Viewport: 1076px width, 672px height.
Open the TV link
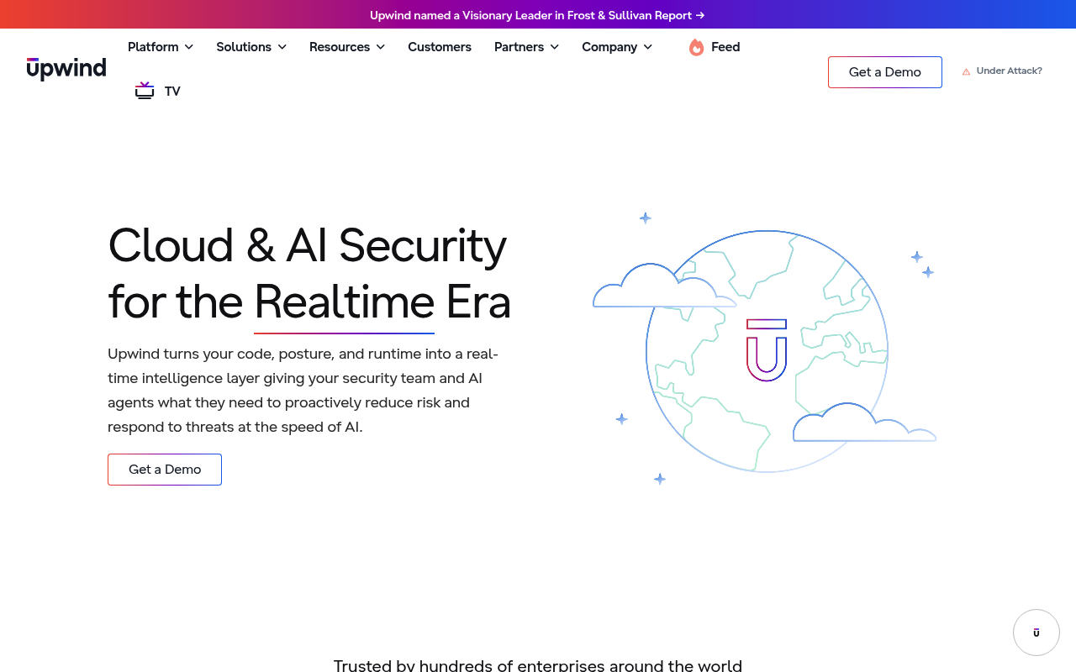pyautogui.click(x=158, y=91)
